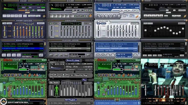Viewport: 188px width, 105px height.
Task: Open the LIST OPTS menu in the Winamp Playlist window
Action: 41,55
